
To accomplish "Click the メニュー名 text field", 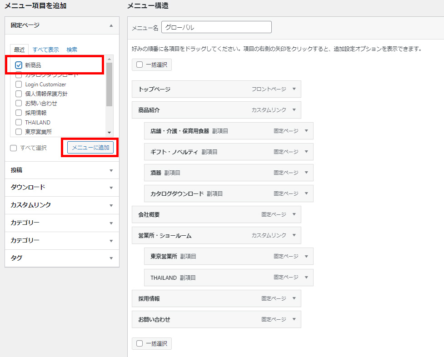I will click(x=216, y=27).
